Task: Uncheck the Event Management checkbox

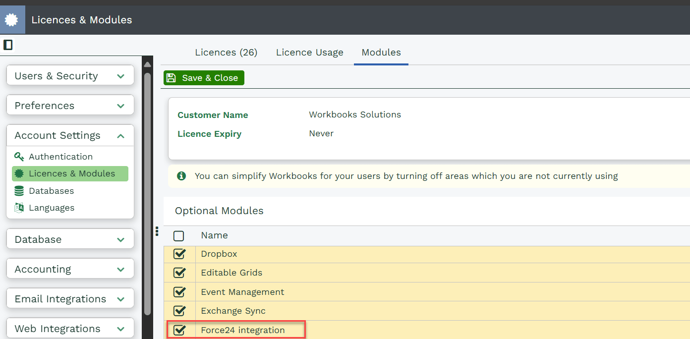Action: pos(179,292)
